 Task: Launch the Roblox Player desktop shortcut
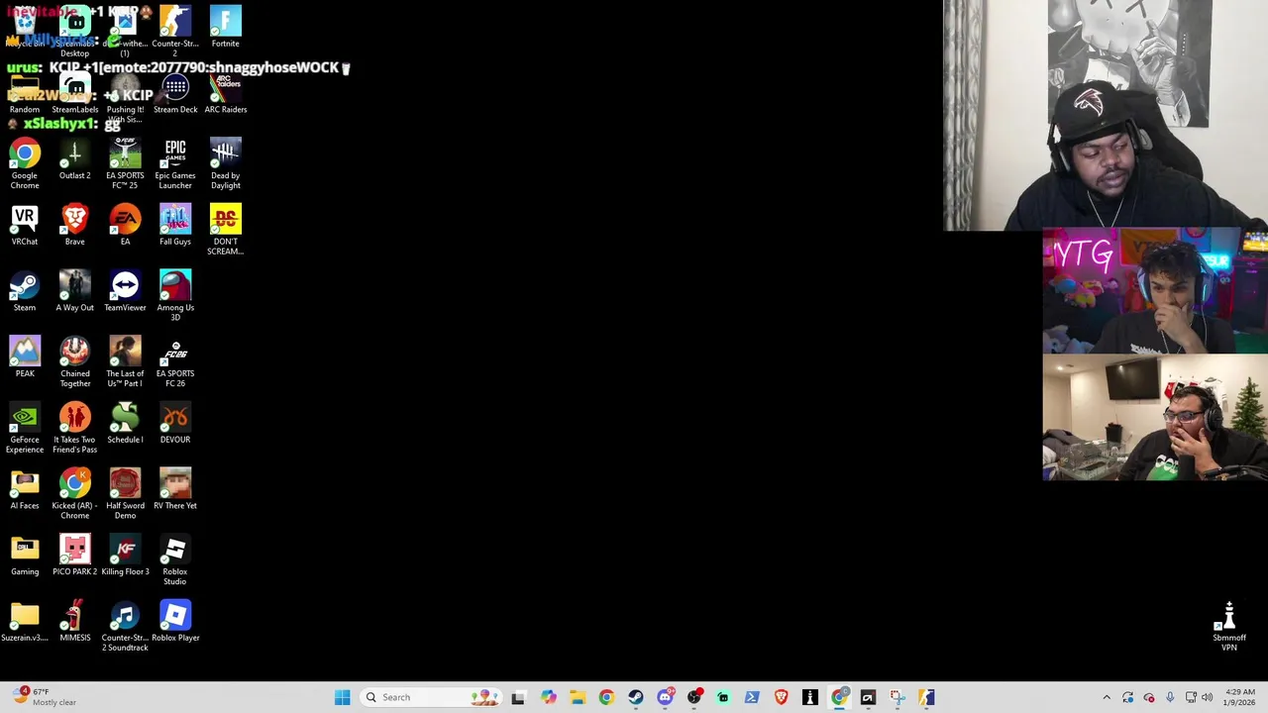(175, 622)
